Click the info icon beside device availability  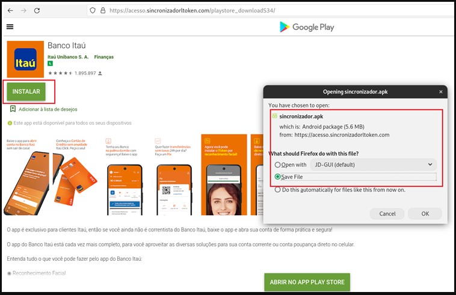pyautogui.click(x=10, y=123)
